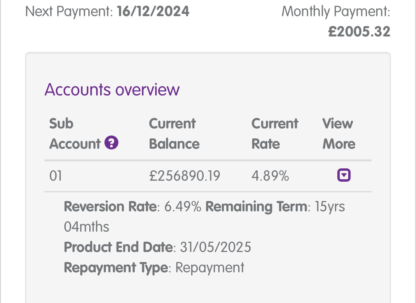
Task: Select the 31/05/2025 product end date
Action: [215, 247]
